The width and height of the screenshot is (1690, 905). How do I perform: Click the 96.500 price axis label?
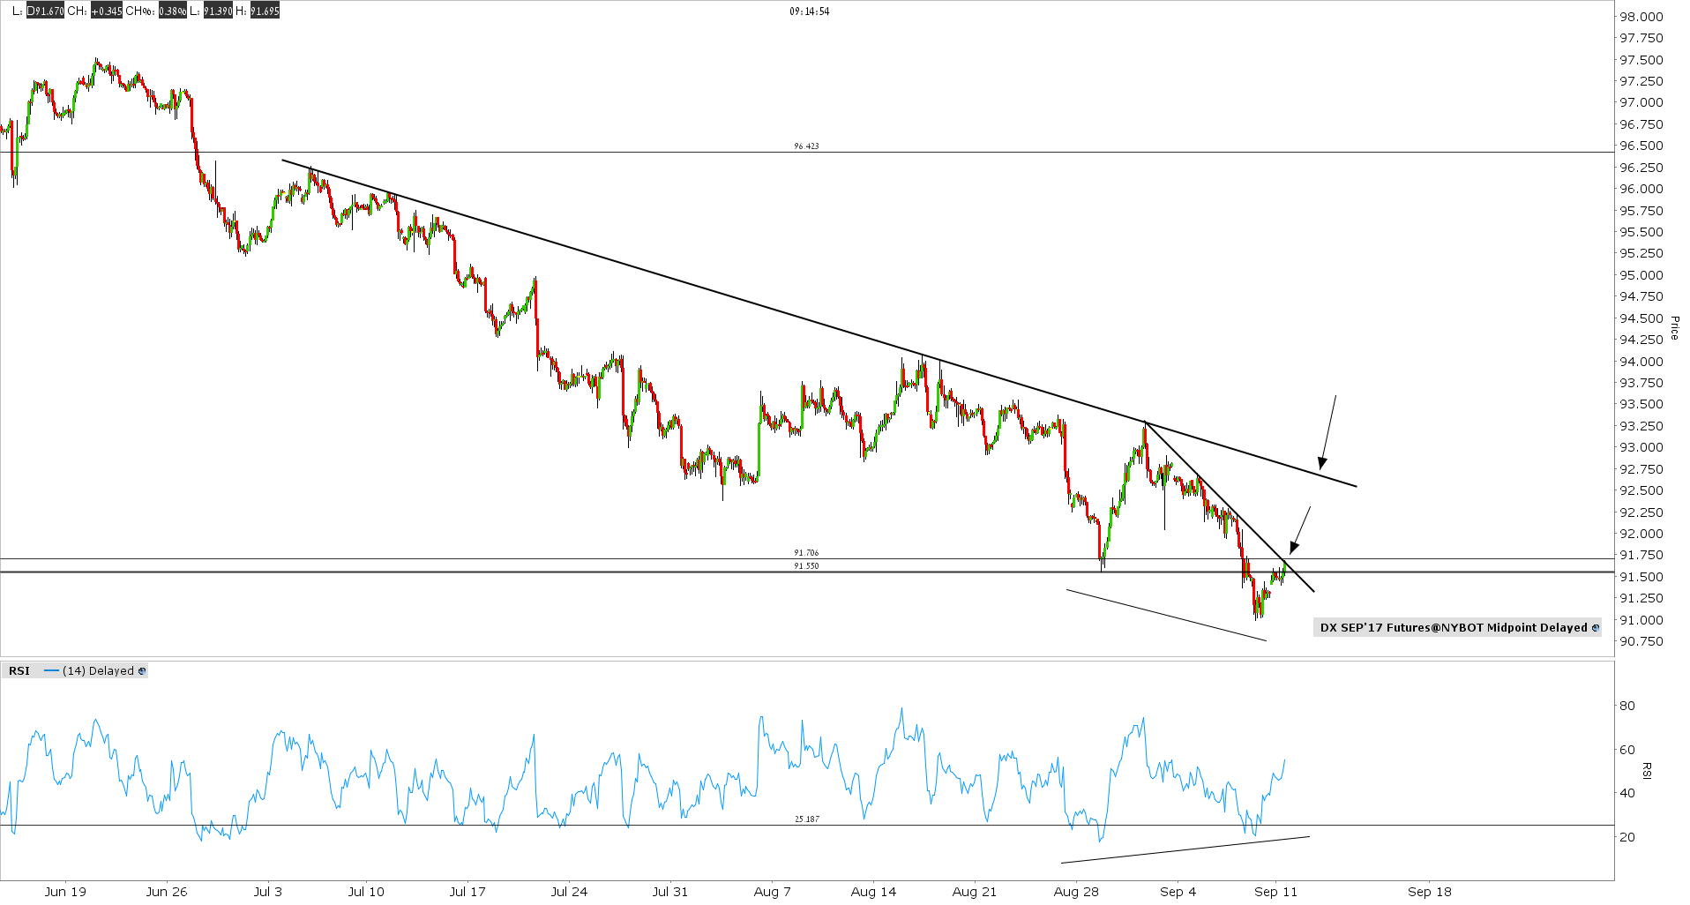pos(1641,146)
